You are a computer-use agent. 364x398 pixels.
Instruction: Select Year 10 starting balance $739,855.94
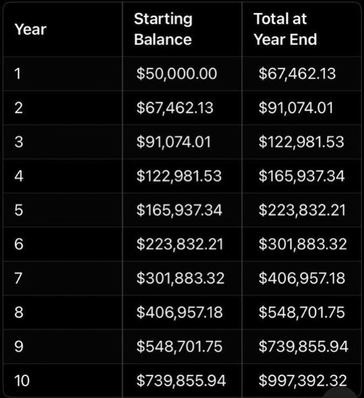pos(181,380)
